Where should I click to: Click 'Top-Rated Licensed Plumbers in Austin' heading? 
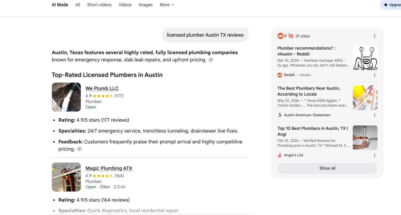pyautogui.click(x=107, y=75)
